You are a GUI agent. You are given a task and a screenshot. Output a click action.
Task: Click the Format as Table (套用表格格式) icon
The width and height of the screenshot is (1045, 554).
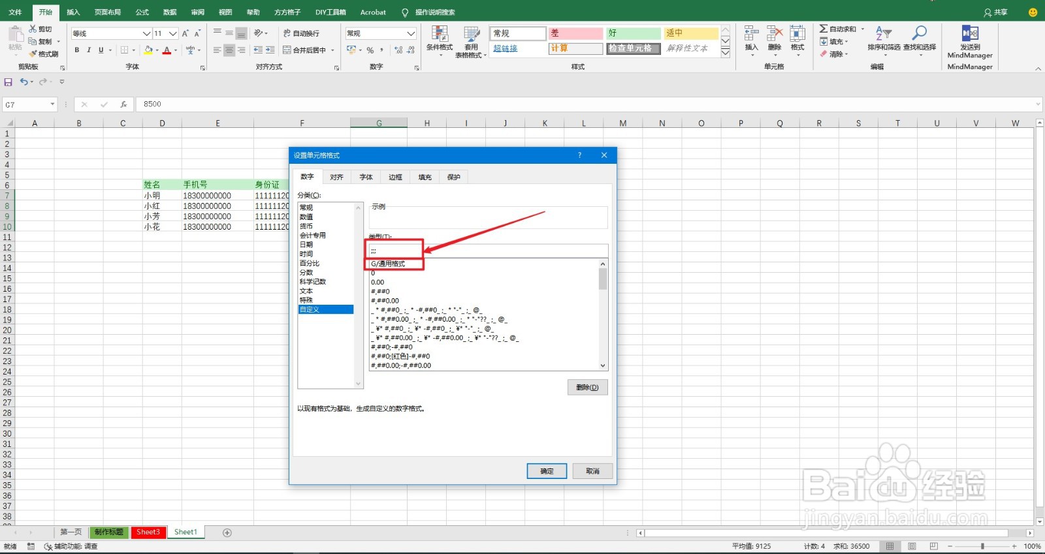tap(472, 34)
